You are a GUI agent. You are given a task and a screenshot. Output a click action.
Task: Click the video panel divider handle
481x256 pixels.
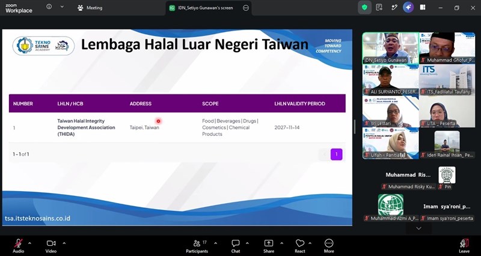[x=355, y=127]
